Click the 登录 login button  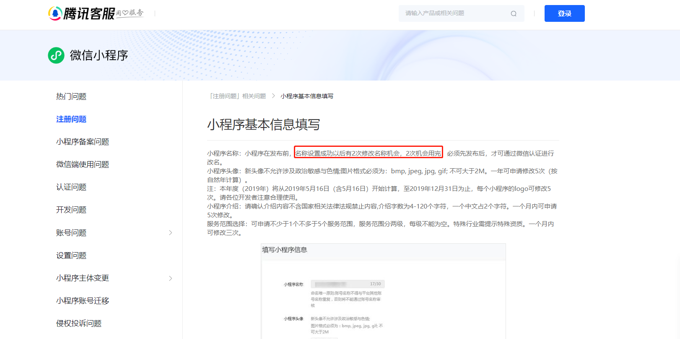tap(564, 13)
